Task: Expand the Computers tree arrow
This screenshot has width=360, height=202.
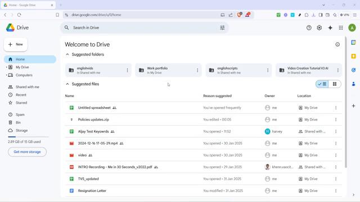Action: pos(6,75)
